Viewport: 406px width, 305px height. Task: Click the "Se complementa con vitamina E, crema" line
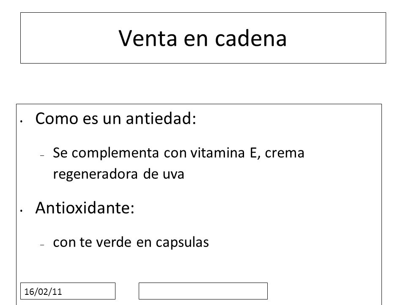point(178,153)
